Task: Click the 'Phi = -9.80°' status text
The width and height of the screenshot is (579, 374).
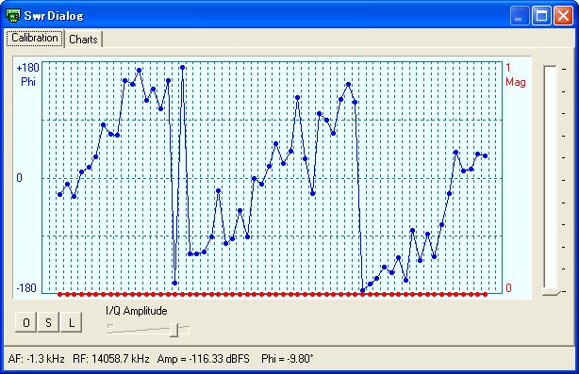Action: pos(288,359)
